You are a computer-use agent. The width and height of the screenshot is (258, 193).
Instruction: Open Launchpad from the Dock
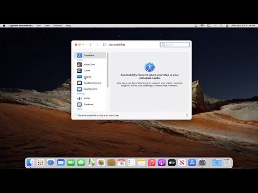(x=40, y=162)
